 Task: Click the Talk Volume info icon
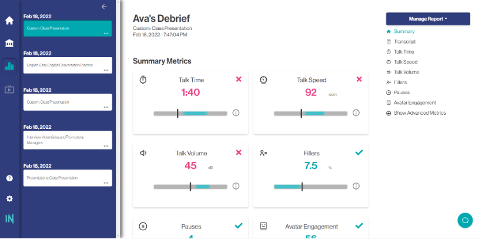pos(236,186)
